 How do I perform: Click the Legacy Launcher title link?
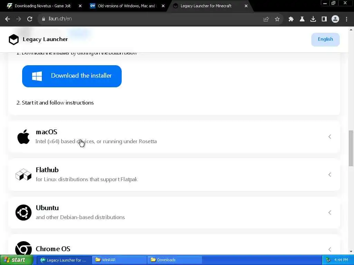tap(45, 39)
